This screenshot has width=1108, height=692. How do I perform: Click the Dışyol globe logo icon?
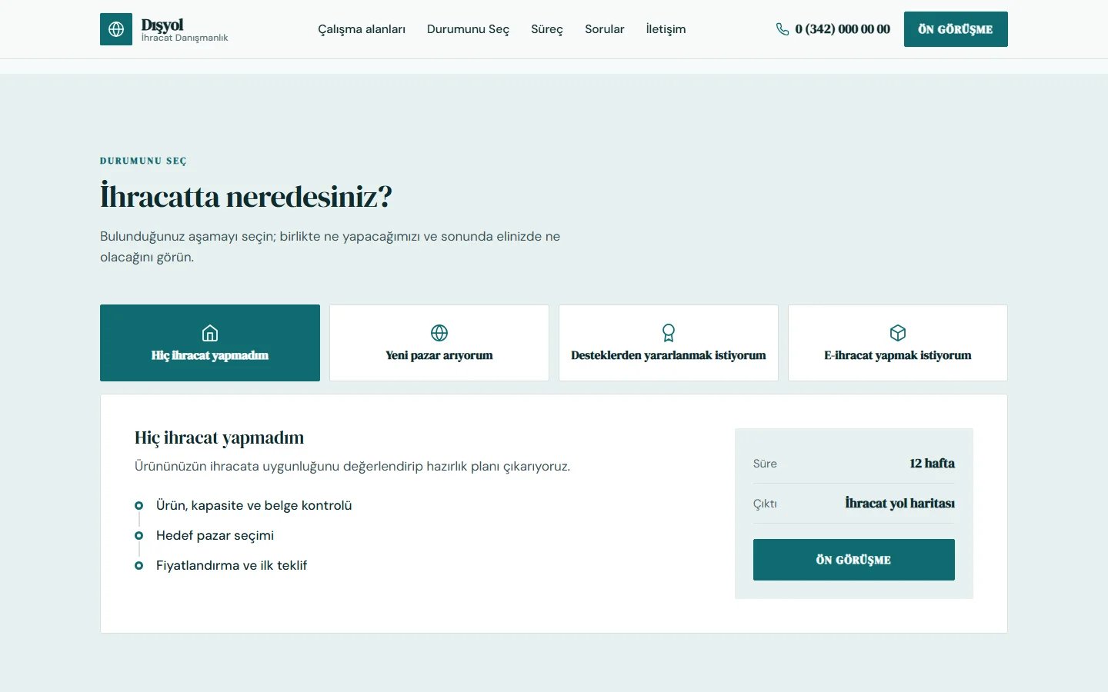[116, 29]
